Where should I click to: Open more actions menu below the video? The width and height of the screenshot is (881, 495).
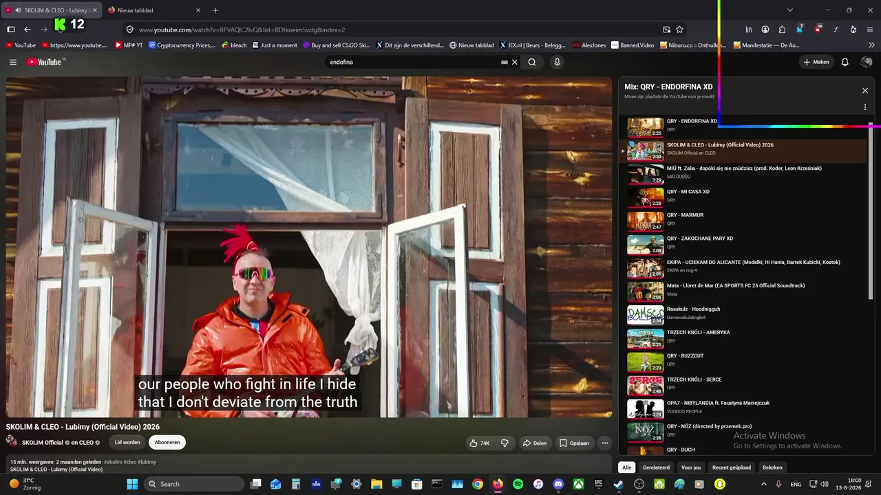coord(605,443)
